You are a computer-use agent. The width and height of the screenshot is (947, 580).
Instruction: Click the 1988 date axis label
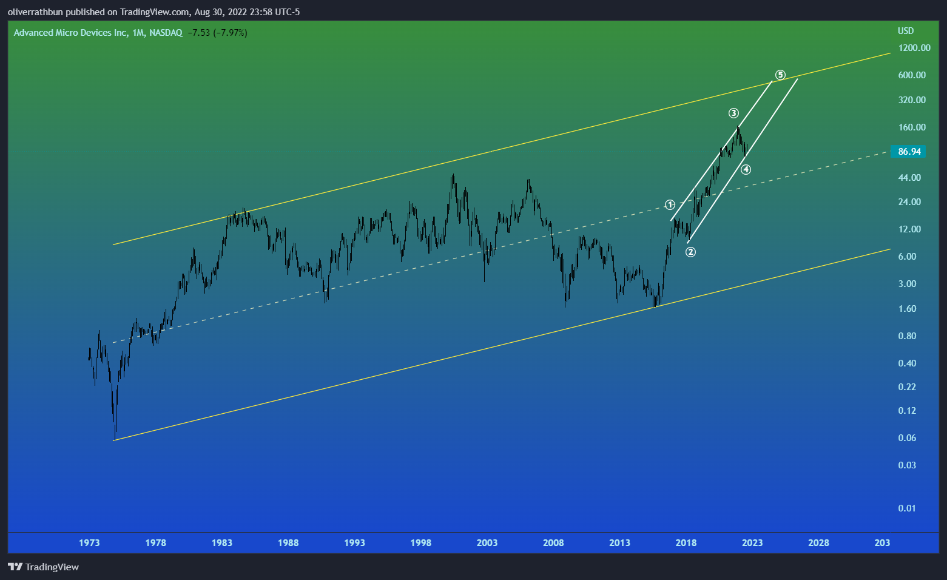(x=288, y=543)
